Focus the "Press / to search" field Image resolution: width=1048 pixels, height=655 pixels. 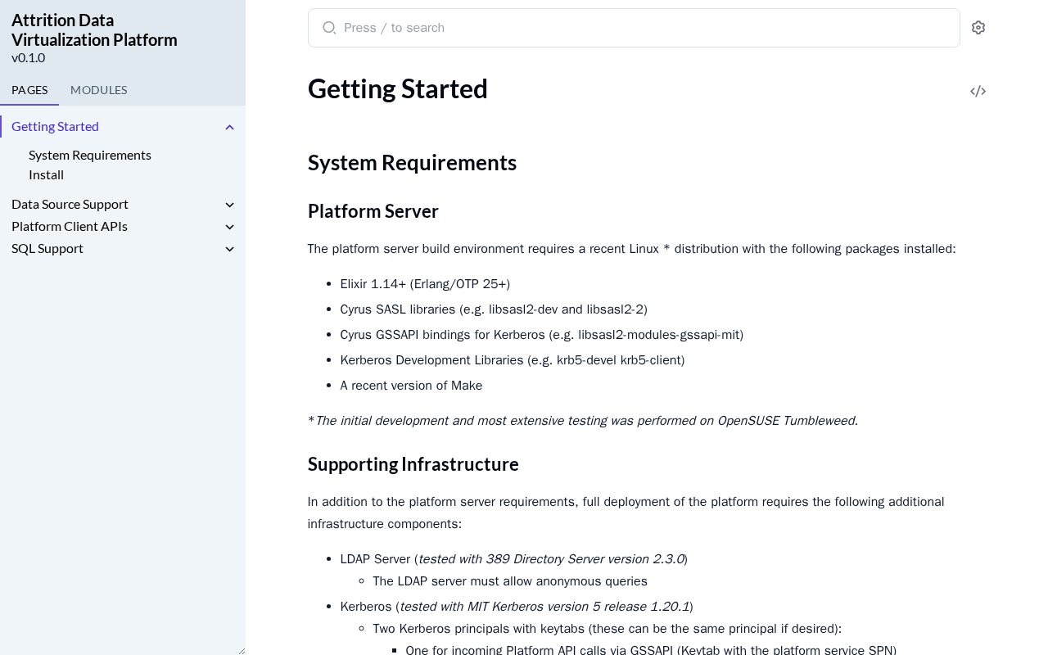click(x=639, y=28)
